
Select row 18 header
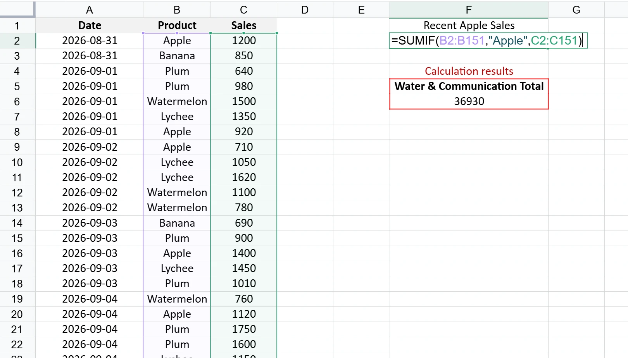[17, 283]
